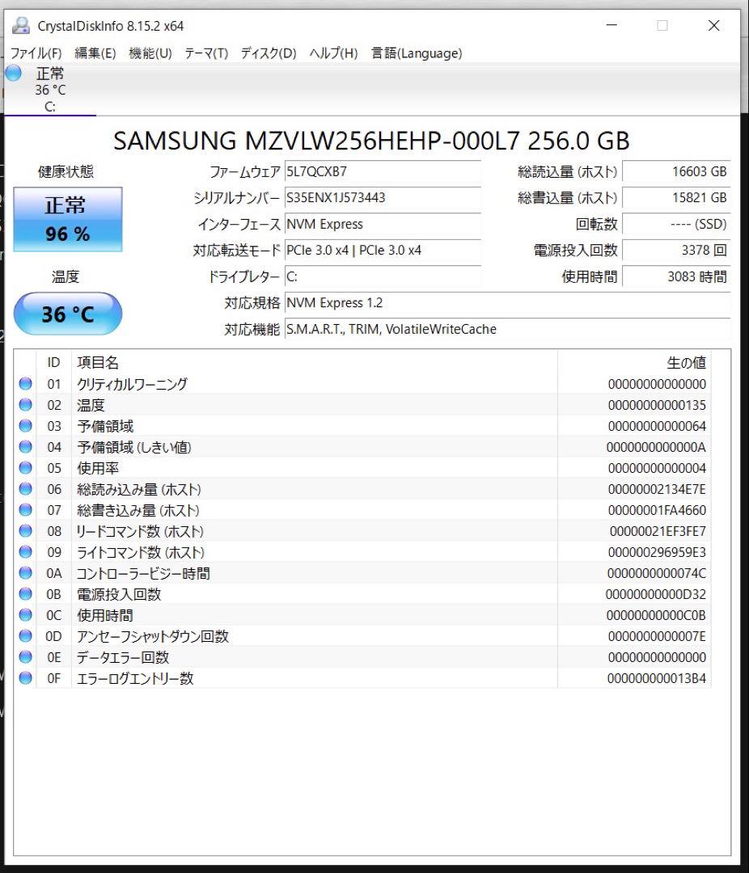Click the status dot for row 0C

coord(25,615)
